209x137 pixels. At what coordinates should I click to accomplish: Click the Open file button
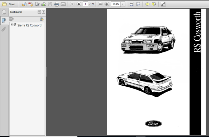pyautogui.click(x=8, y=4)
